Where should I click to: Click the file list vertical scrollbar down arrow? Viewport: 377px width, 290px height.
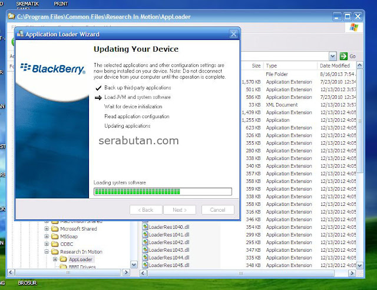[x=360, y=265]
